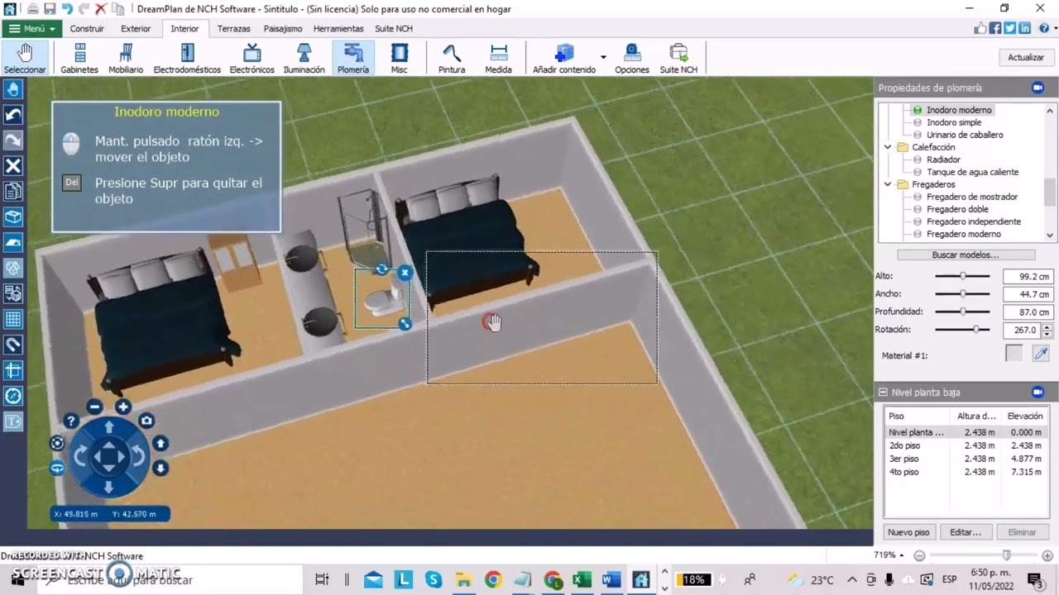Click the copy documents icon in the left sidebar
The height and width of the screenshot is (595, 1059).
(13, 192)
